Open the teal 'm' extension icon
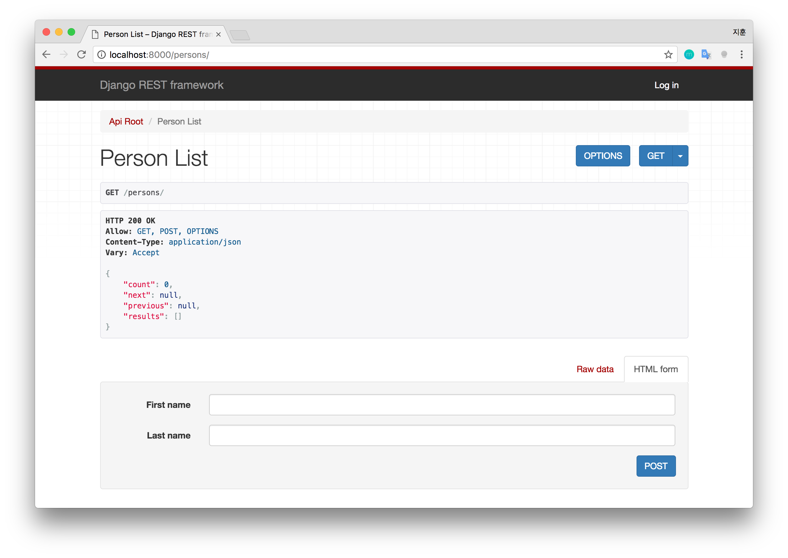This screenshot has height=558, width=788. coord(689,54)
